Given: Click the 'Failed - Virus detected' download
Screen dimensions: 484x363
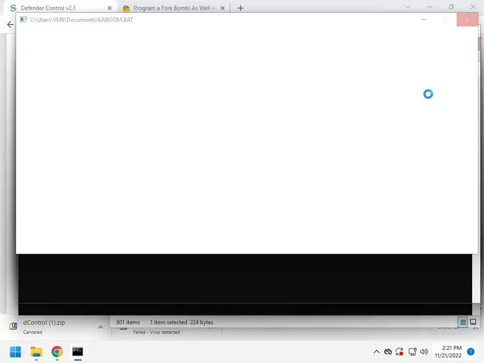Looking at the screenshot, I should [x=156, y=332].
